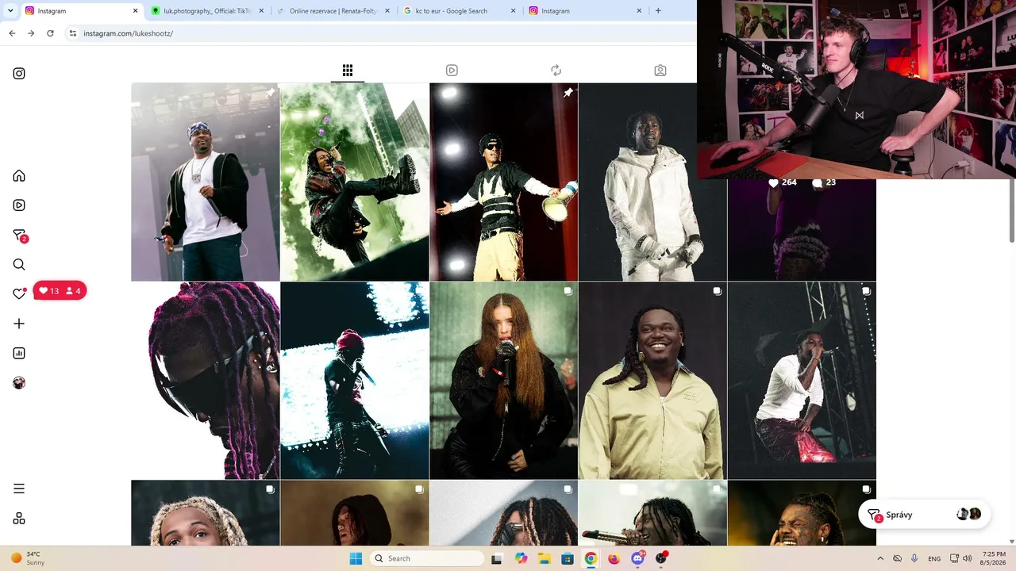Click the page's vertical scrollbar thumb
The image size is (1016, 571).
pos(1012,212)
